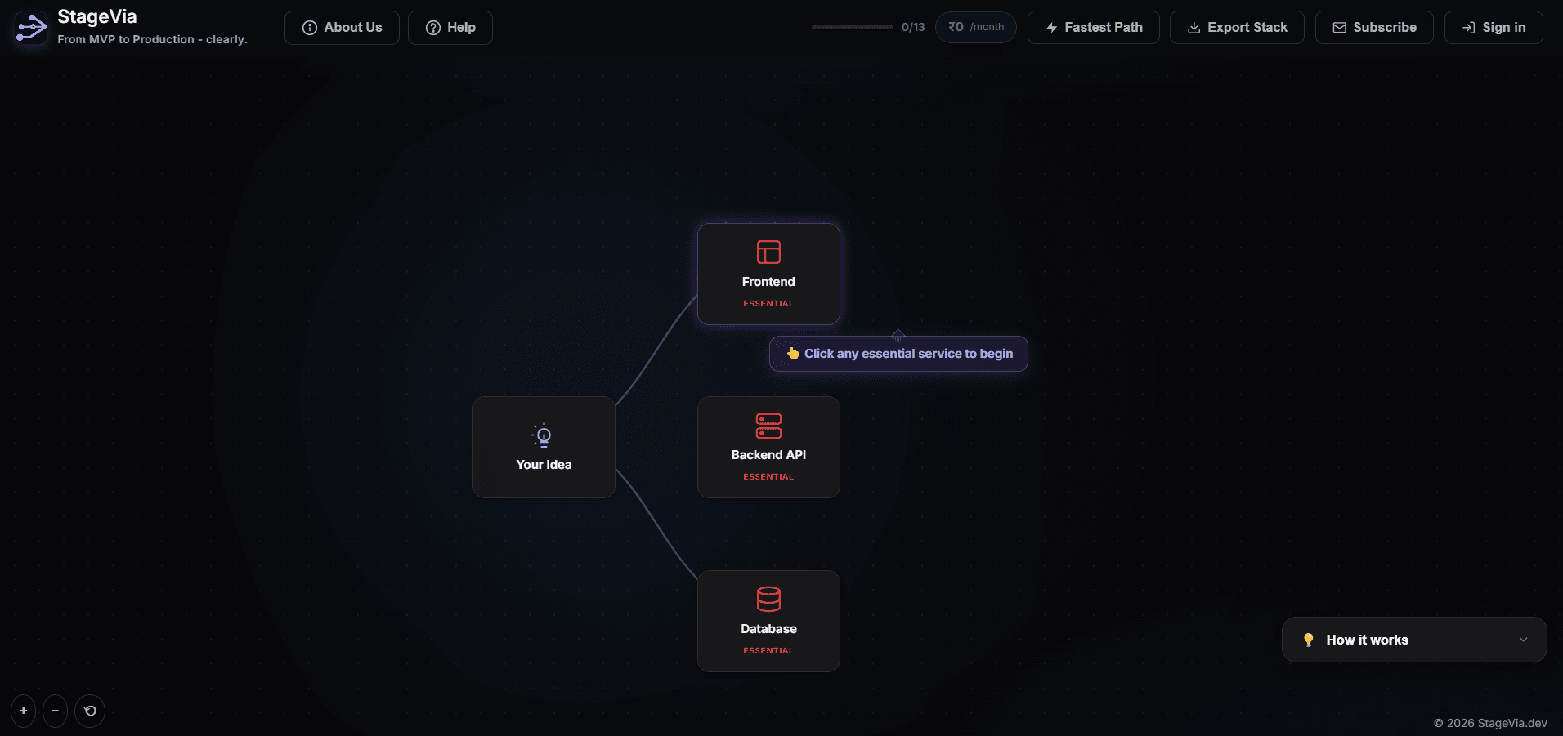1563x736 pixels.
Task: Click the lightbulb icon in Your Idea node
Action: click(x=543, y=435)
